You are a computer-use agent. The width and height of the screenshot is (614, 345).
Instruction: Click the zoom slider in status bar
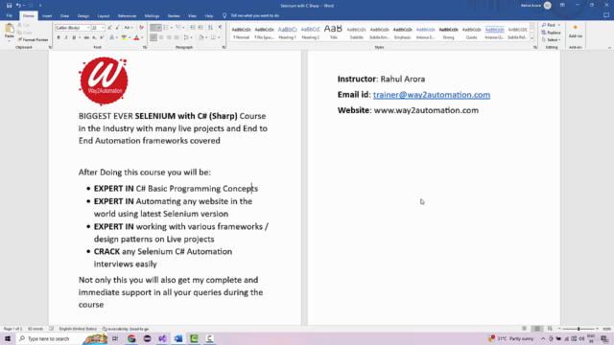(x=579, y=329)
